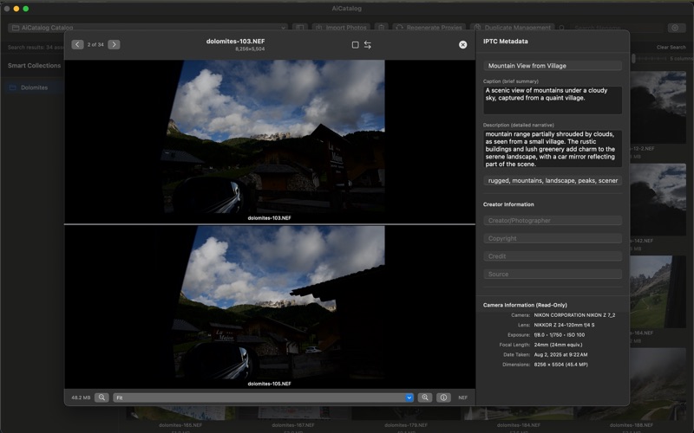Go to the previous photo with left arrow
694x433 pixels.
pos(77,45)
